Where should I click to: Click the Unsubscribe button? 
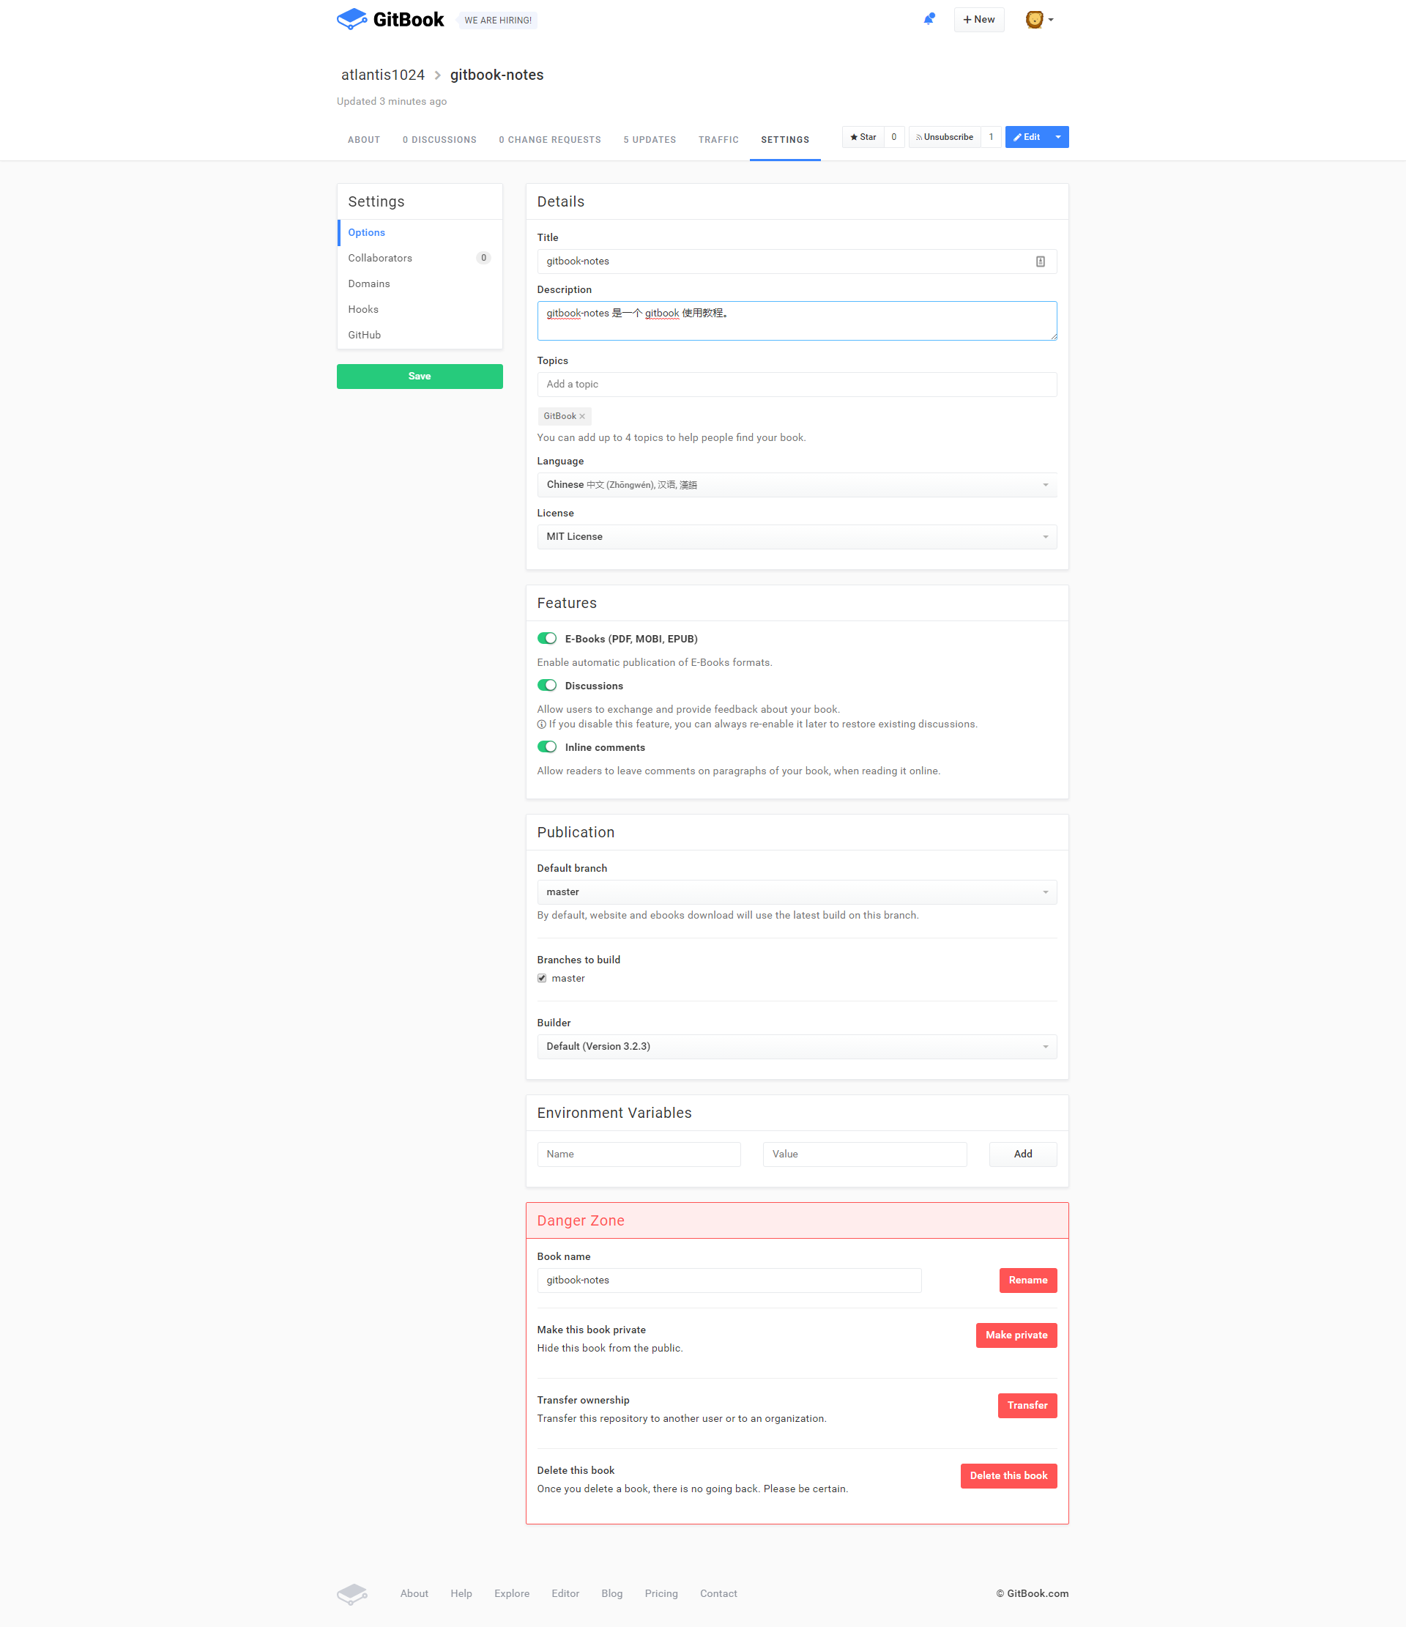[x=945, y=138]
